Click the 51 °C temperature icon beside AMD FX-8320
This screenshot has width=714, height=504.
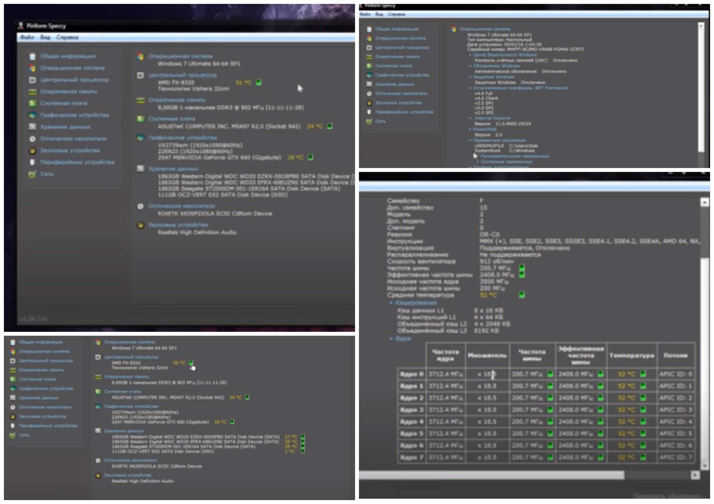tap(258, 82)
